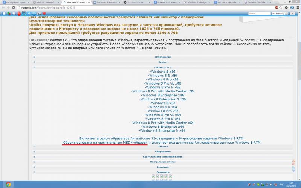The image size is (301, 188).
Task: Click the -Windows 8 N x64 text
Action: click(163, 107)
